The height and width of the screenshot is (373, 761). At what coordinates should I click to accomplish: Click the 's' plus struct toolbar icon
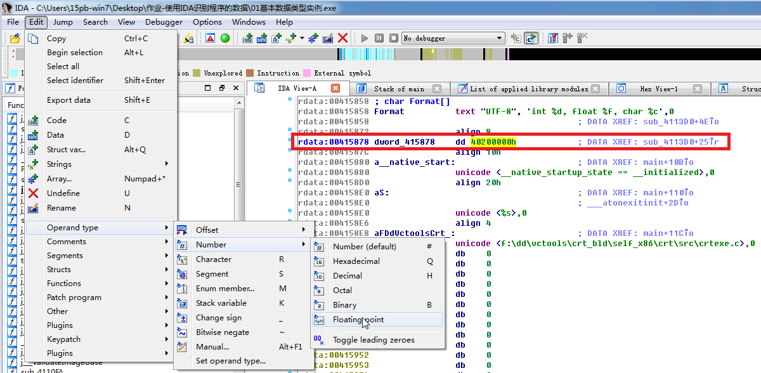291,38
